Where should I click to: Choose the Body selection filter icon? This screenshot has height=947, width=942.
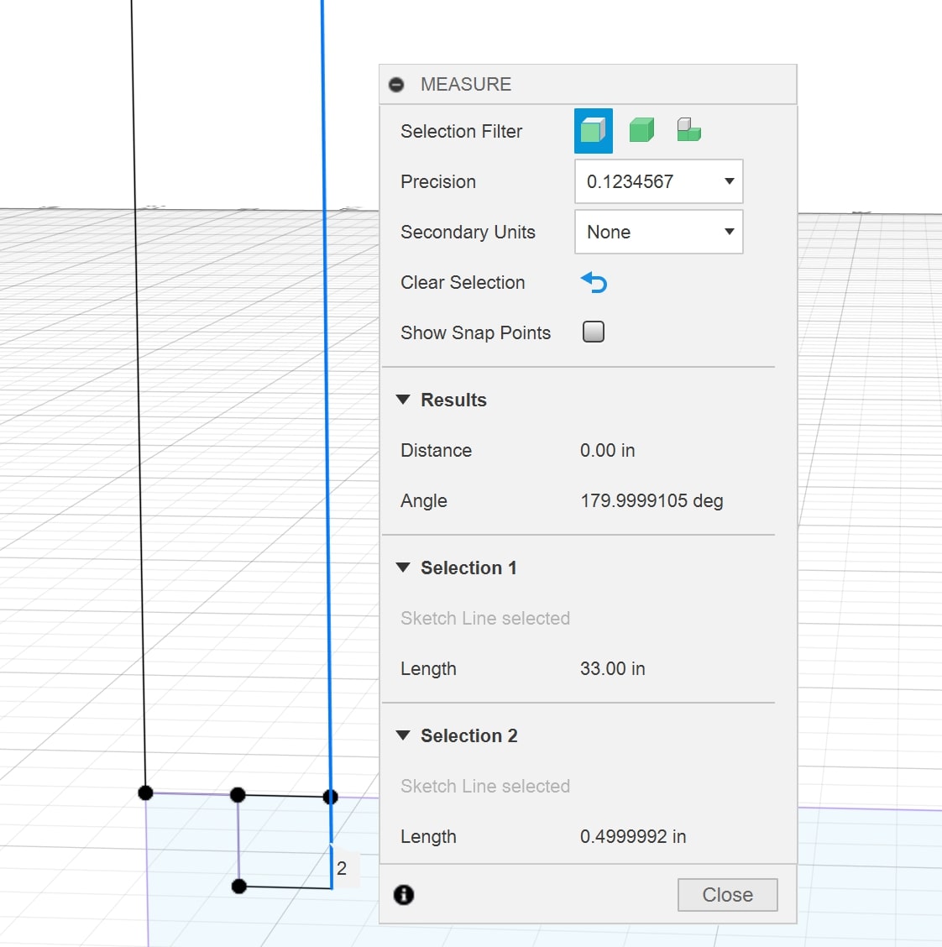641,131
